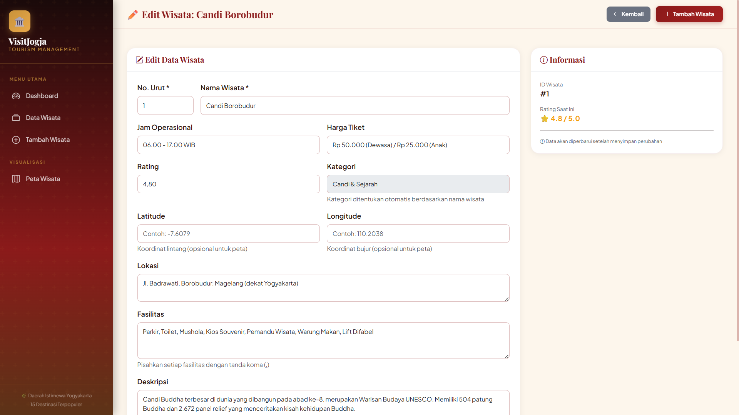Click the small info icon before Data akan diperbarui
The height and width of the screenshot is (415, 739).
tap(542, 141)
